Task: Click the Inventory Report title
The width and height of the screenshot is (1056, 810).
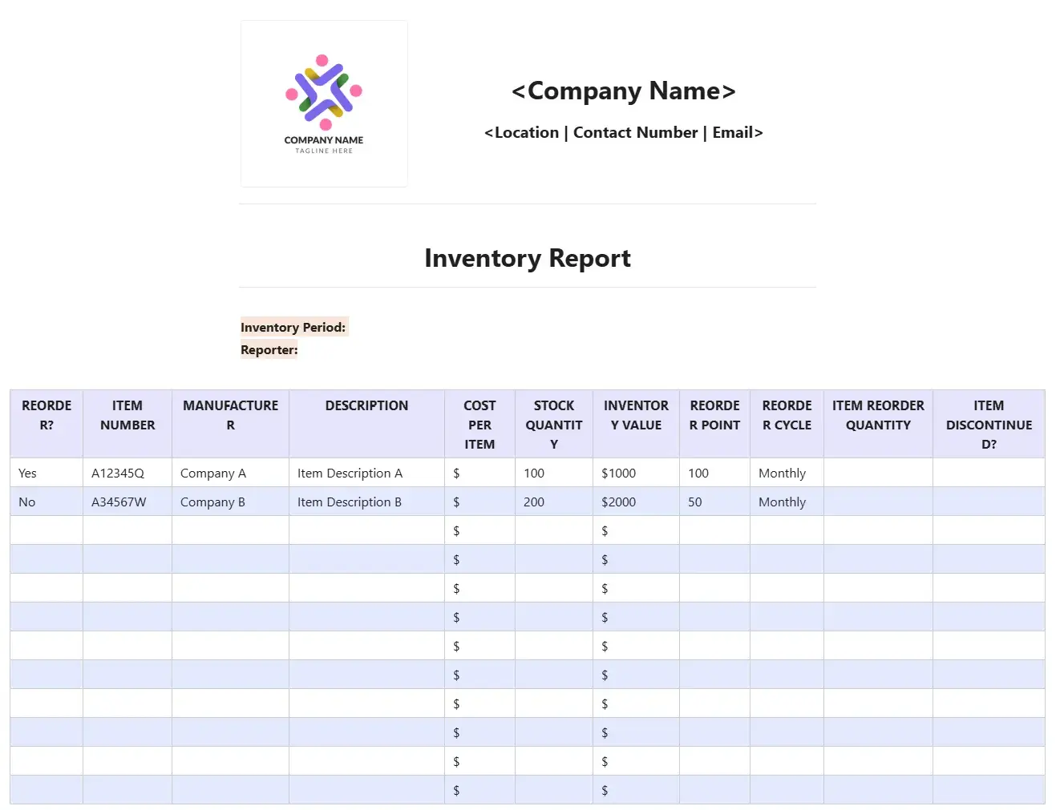Action: (x=527, y=259)
